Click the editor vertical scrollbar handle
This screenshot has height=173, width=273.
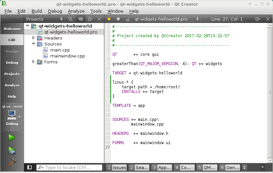point(270,93)
